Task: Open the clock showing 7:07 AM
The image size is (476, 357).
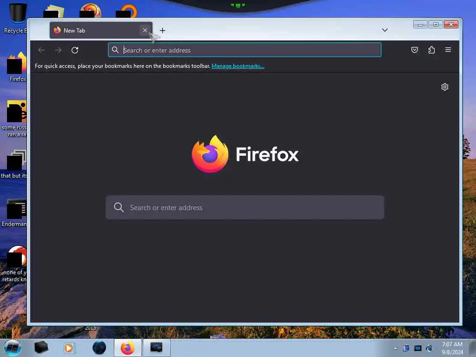Action: (452, 348)
